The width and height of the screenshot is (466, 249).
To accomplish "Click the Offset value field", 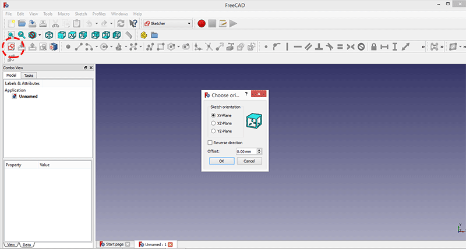I will (246, 151).
